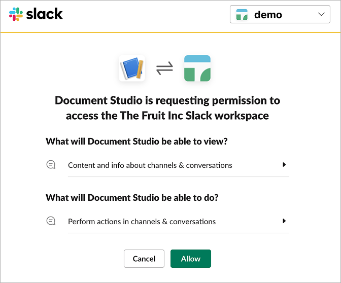Expand Content and info about channels arrow
Image resolution: width=341 pixels, height=283 pixels.
pyautogui.click(x=284, y=164)
